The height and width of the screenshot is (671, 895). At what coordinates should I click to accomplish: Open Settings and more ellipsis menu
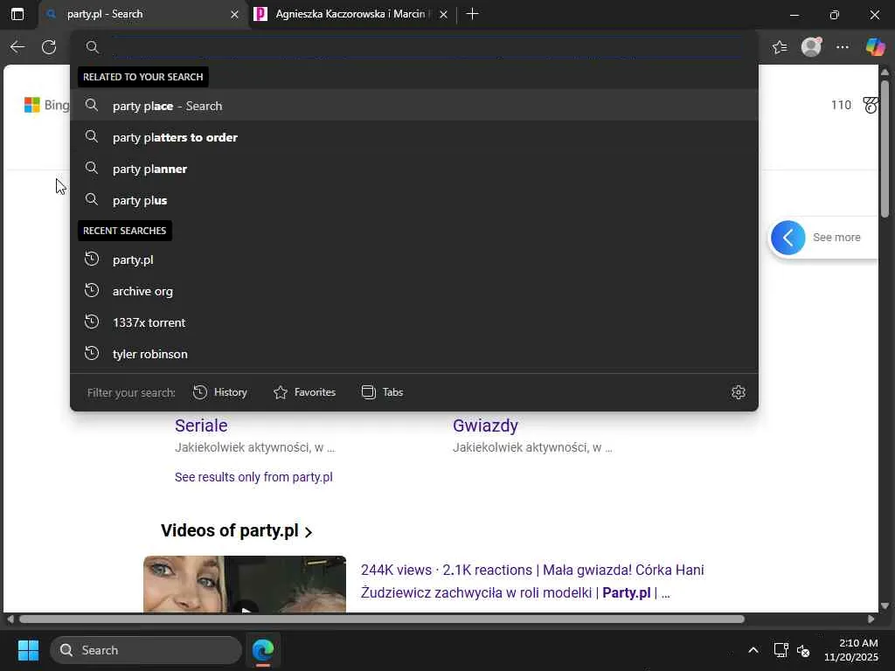(x=843, y=47)
